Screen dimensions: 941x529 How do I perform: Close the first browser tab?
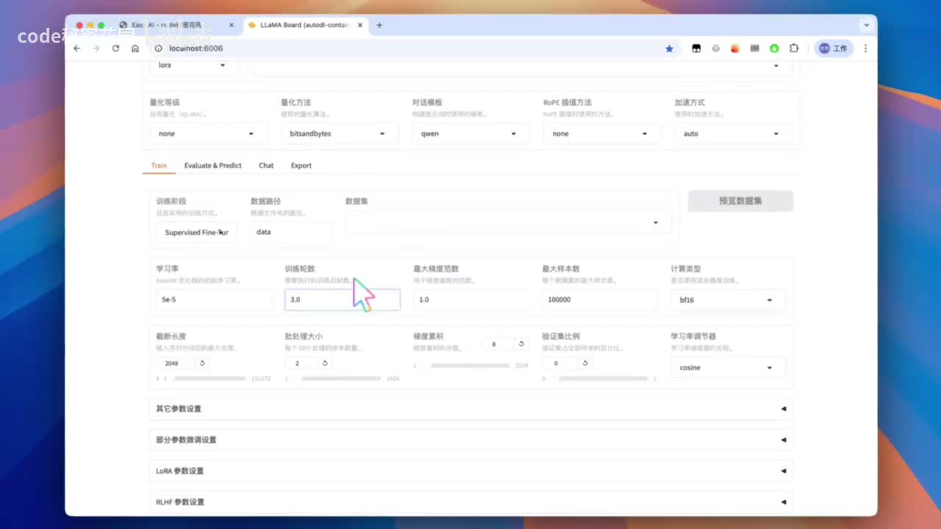pyautogui.click(x=232, y=25)
